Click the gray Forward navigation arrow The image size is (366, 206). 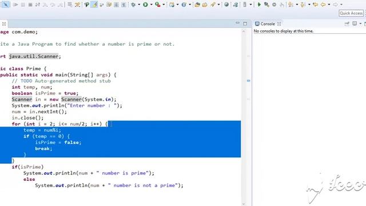coord(335,5)
